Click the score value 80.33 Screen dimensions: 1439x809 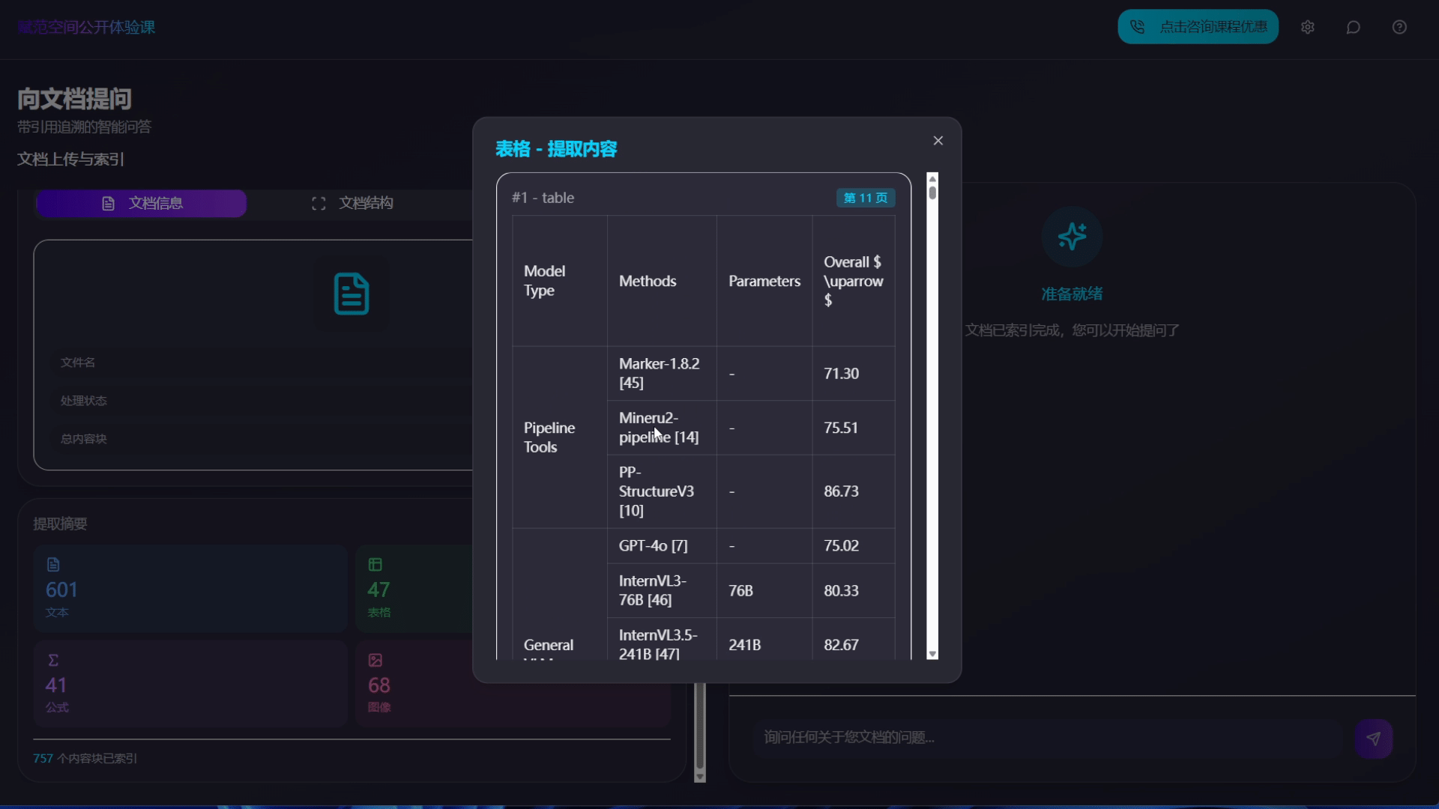coord(841,590)
